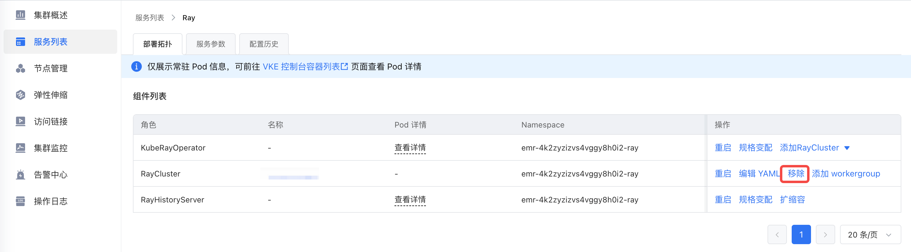This screenshot has height=252, width=911.
Task: Switch to the 服务参数 tab
Action: (211, 44)
